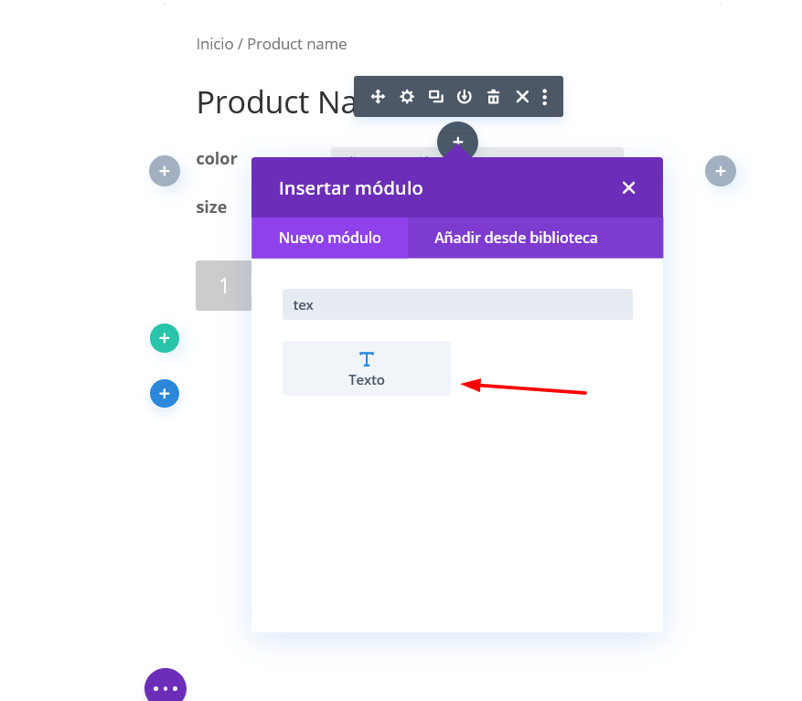The image size is (802, 701).
Task: Select the Texto module
Action: coord(366,368)
